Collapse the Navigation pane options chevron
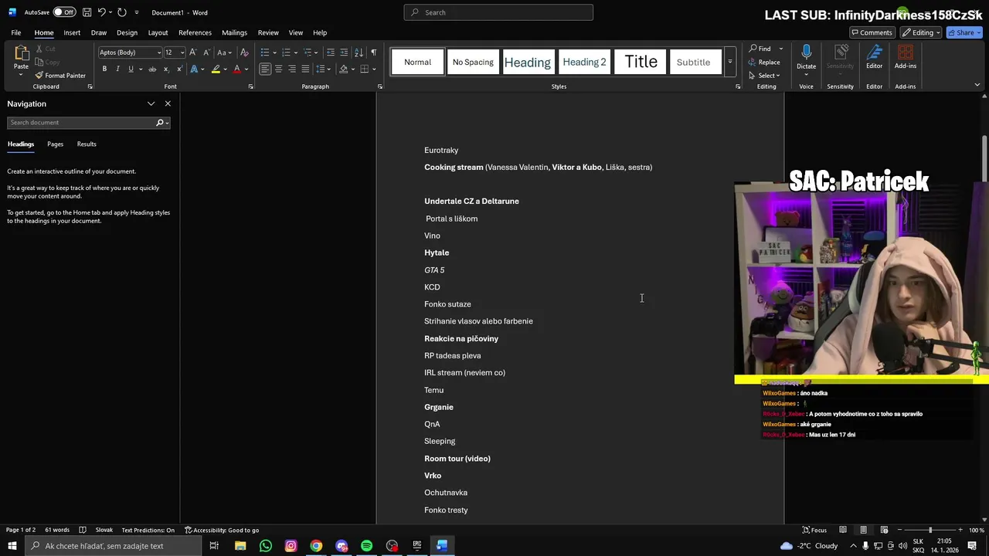This screenshot has height=556, width=989. [151, 103]
